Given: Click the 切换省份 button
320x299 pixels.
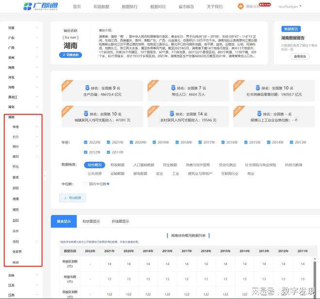Looking at the screenshot, I should pos(70,55).
